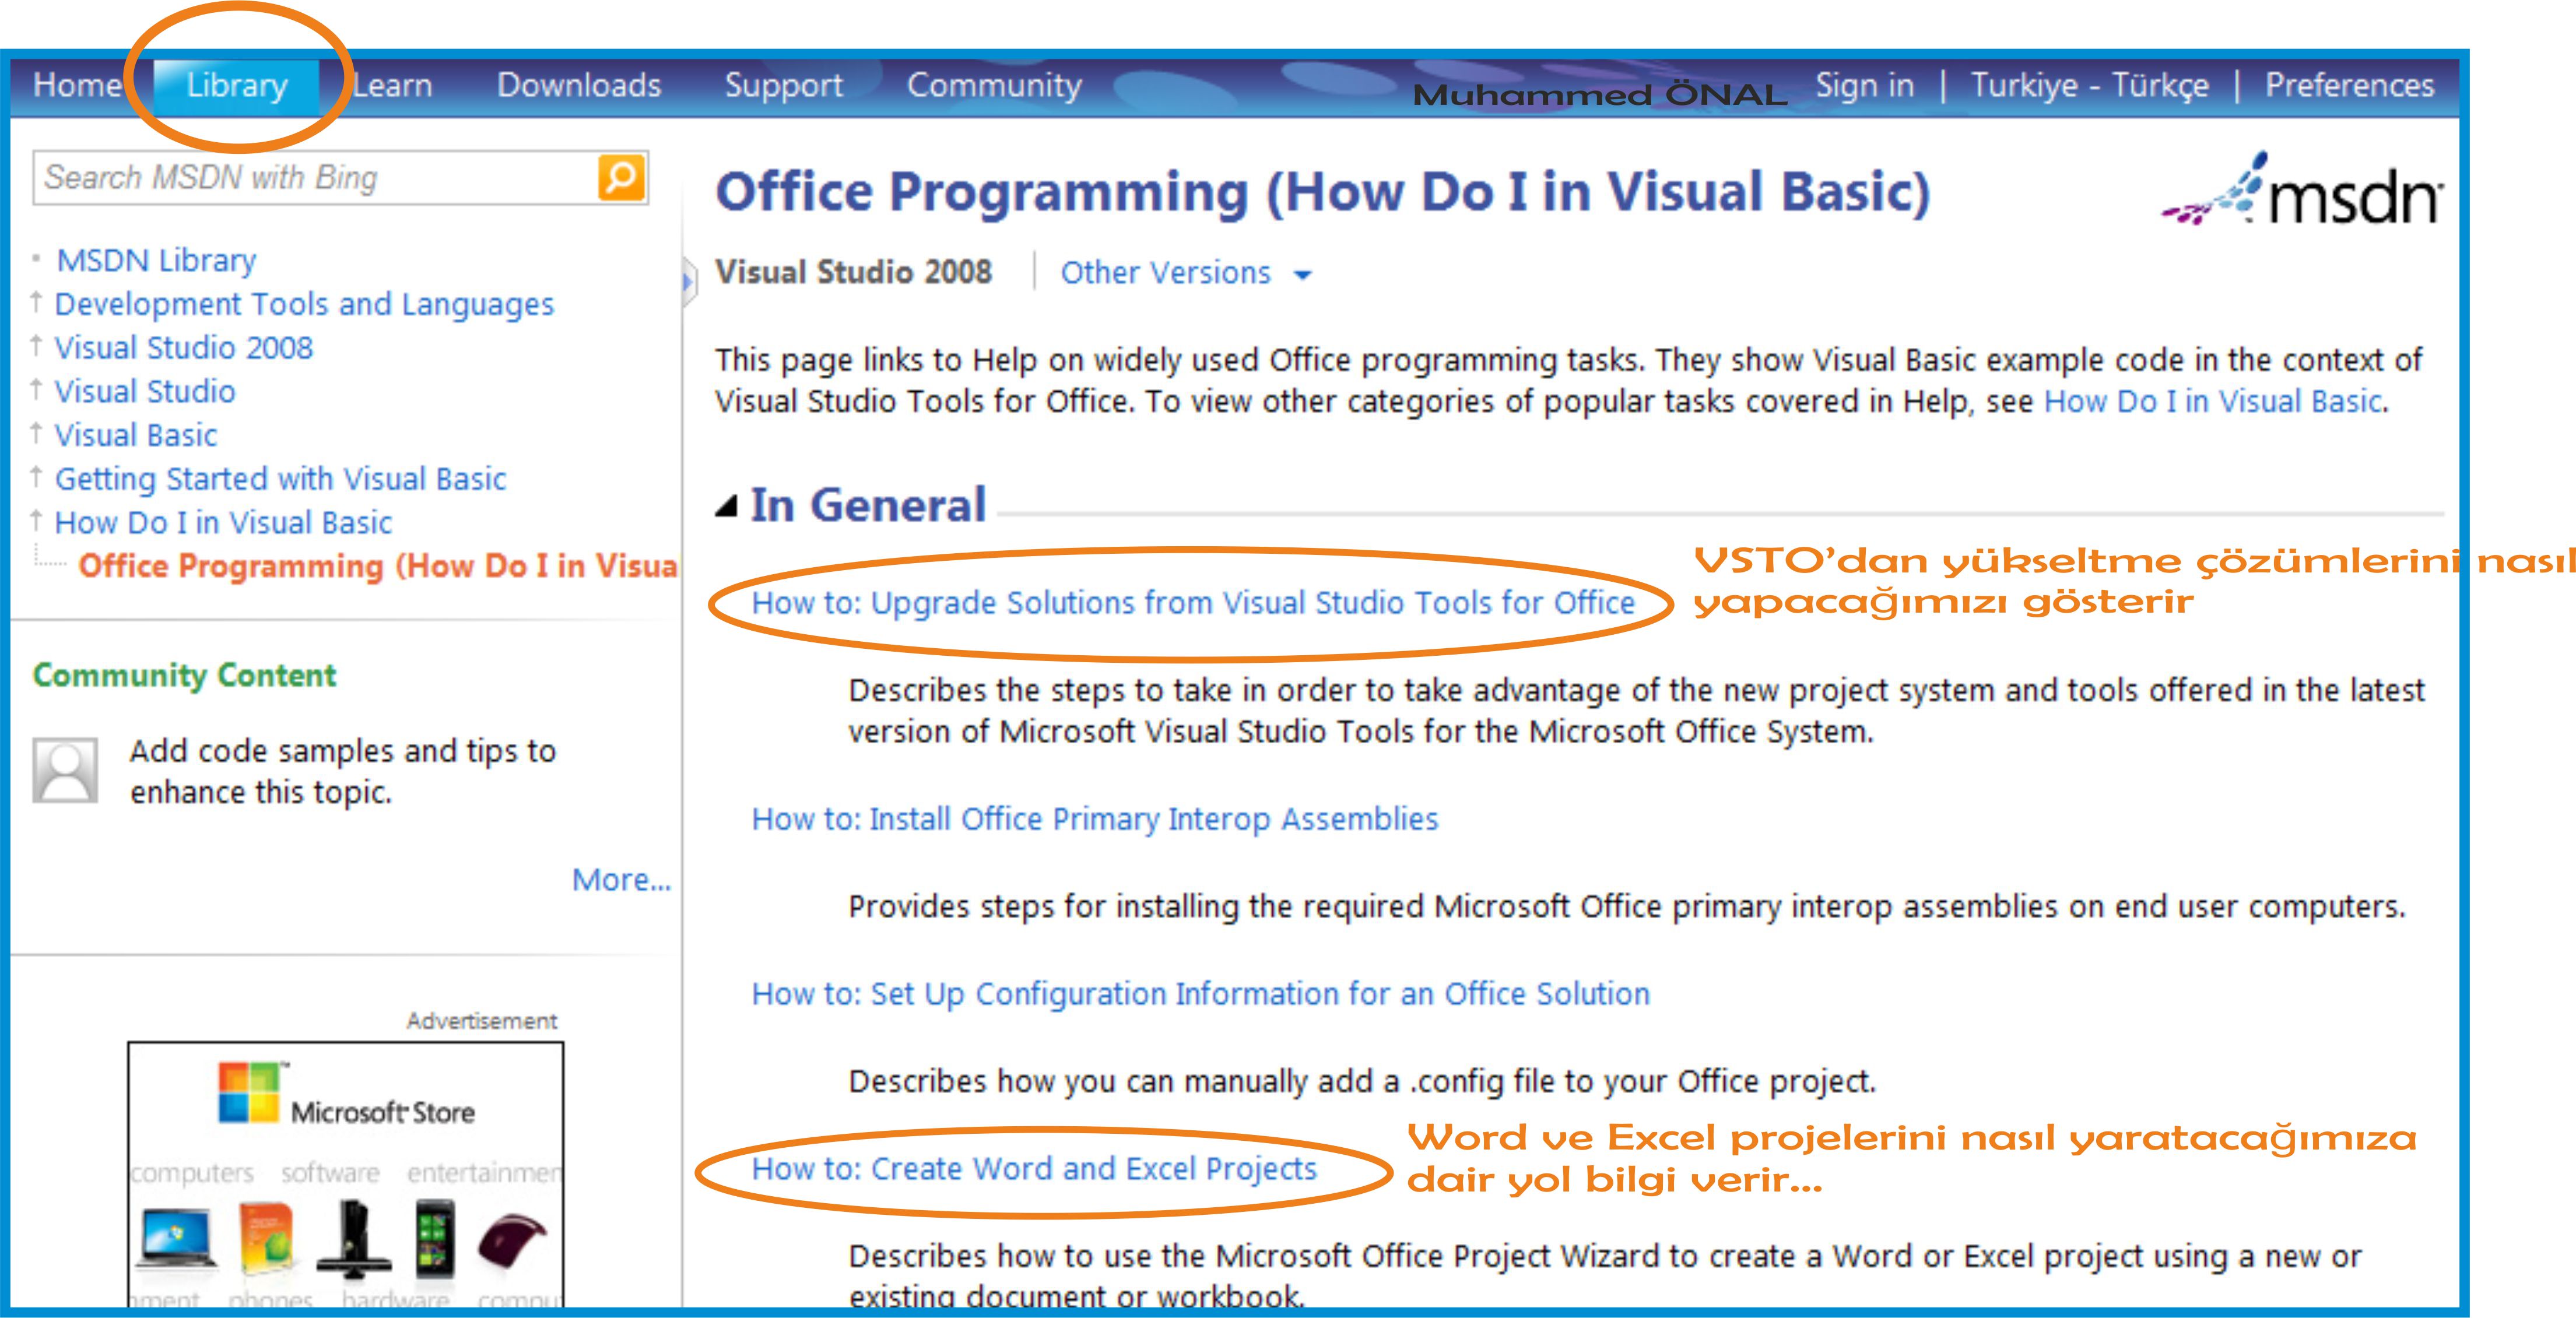This screenshot has width=2576, height=1318.
Task: Click the Sign in link
Action: click(x=1864, y=86)
